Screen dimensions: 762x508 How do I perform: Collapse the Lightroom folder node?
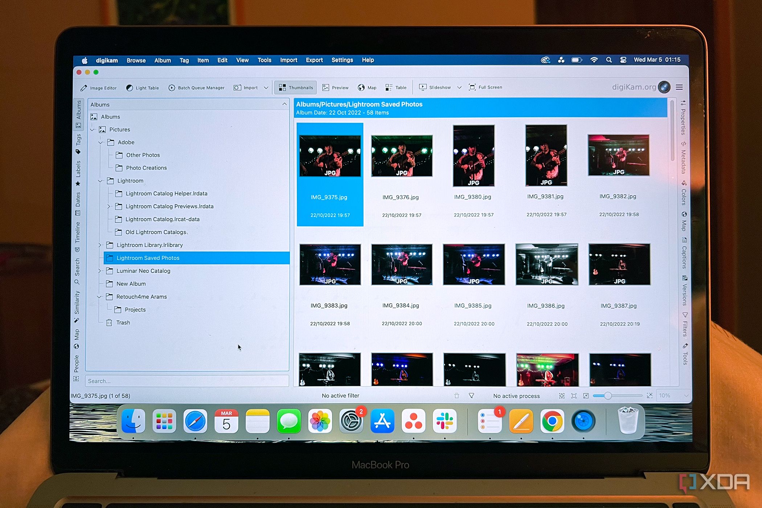point(101,181)
